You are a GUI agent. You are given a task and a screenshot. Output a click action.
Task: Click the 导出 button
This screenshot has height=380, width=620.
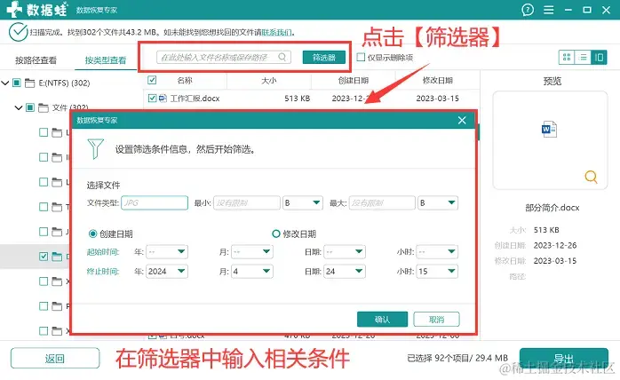564,359
